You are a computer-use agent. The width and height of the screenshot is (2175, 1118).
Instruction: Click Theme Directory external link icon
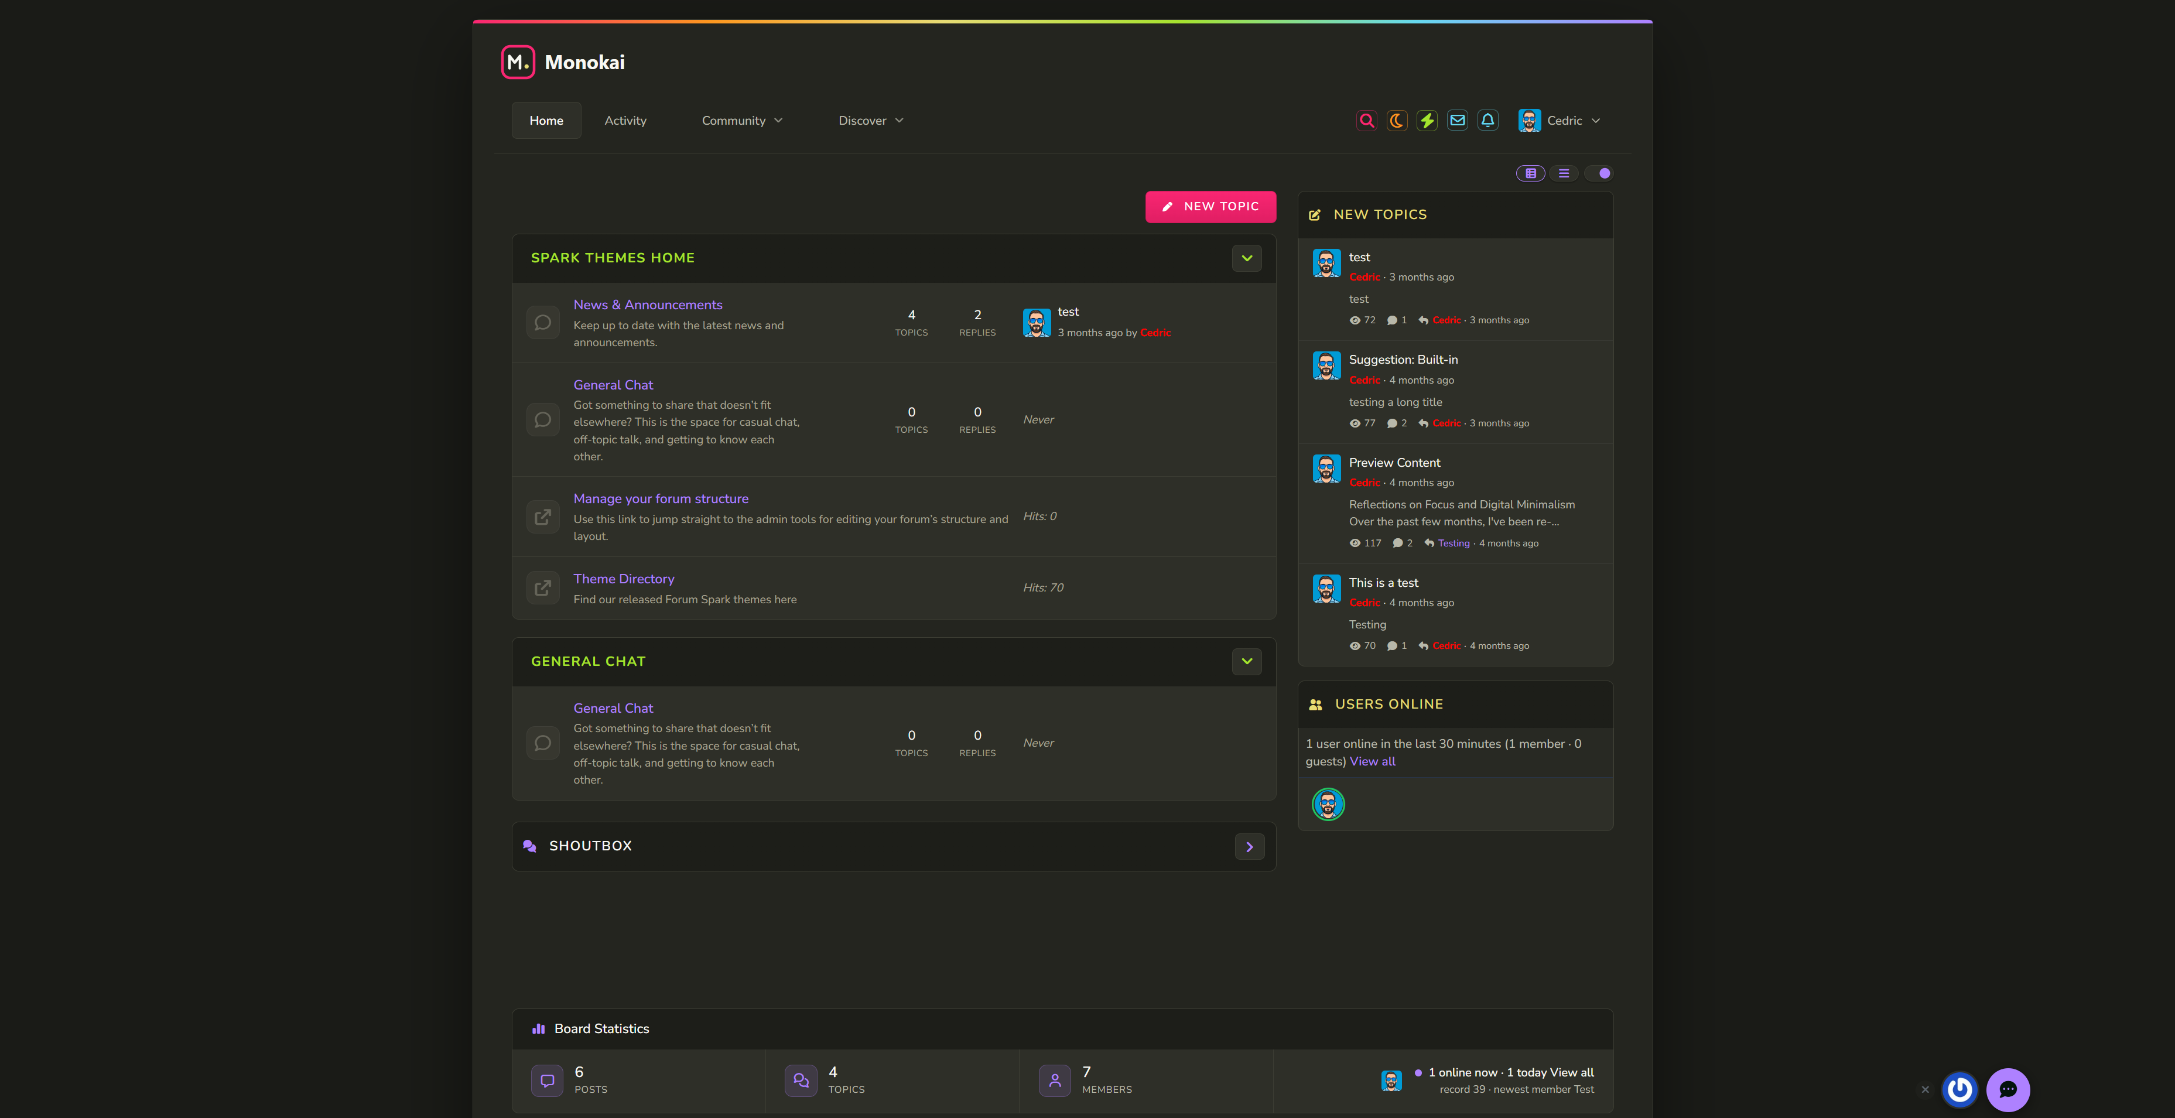[543, 588]
